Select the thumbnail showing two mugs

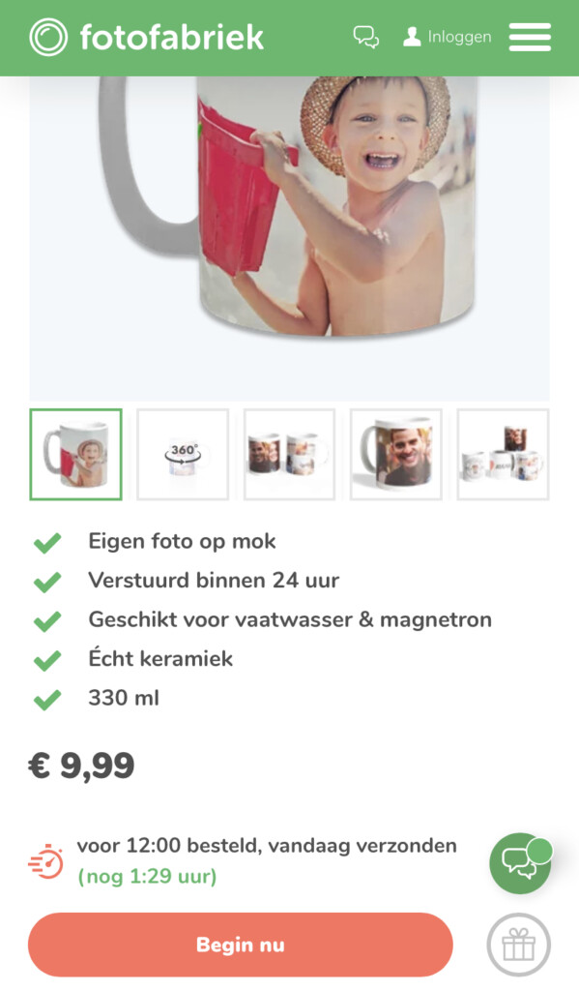tap(289, 455)
